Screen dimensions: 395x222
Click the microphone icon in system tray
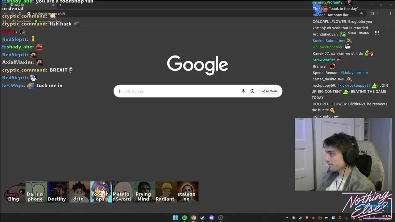point(347,218)
